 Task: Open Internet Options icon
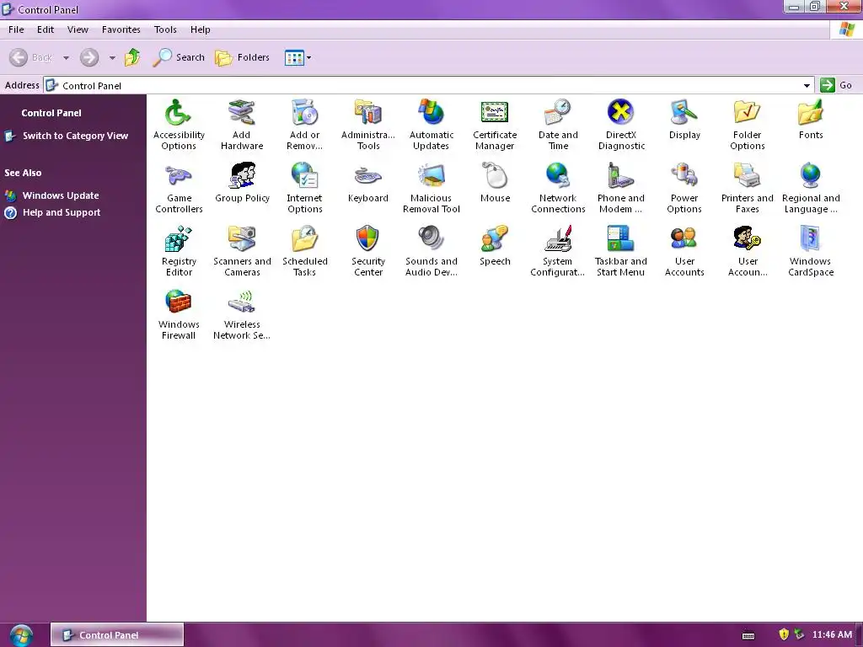[x=304, y=188]
